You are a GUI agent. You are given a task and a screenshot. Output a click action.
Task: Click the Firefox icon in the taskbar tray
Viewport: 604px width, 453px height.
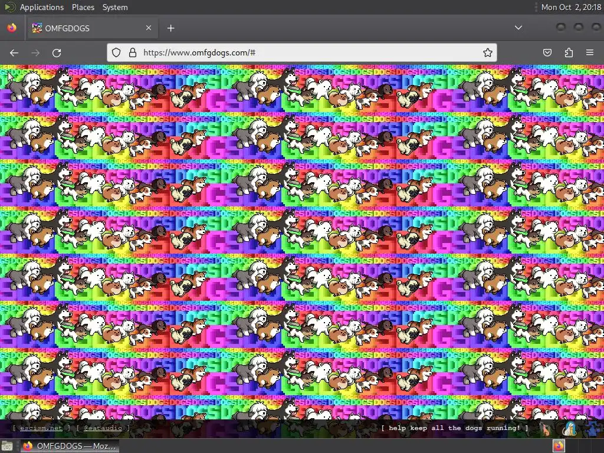pos(559,446)
